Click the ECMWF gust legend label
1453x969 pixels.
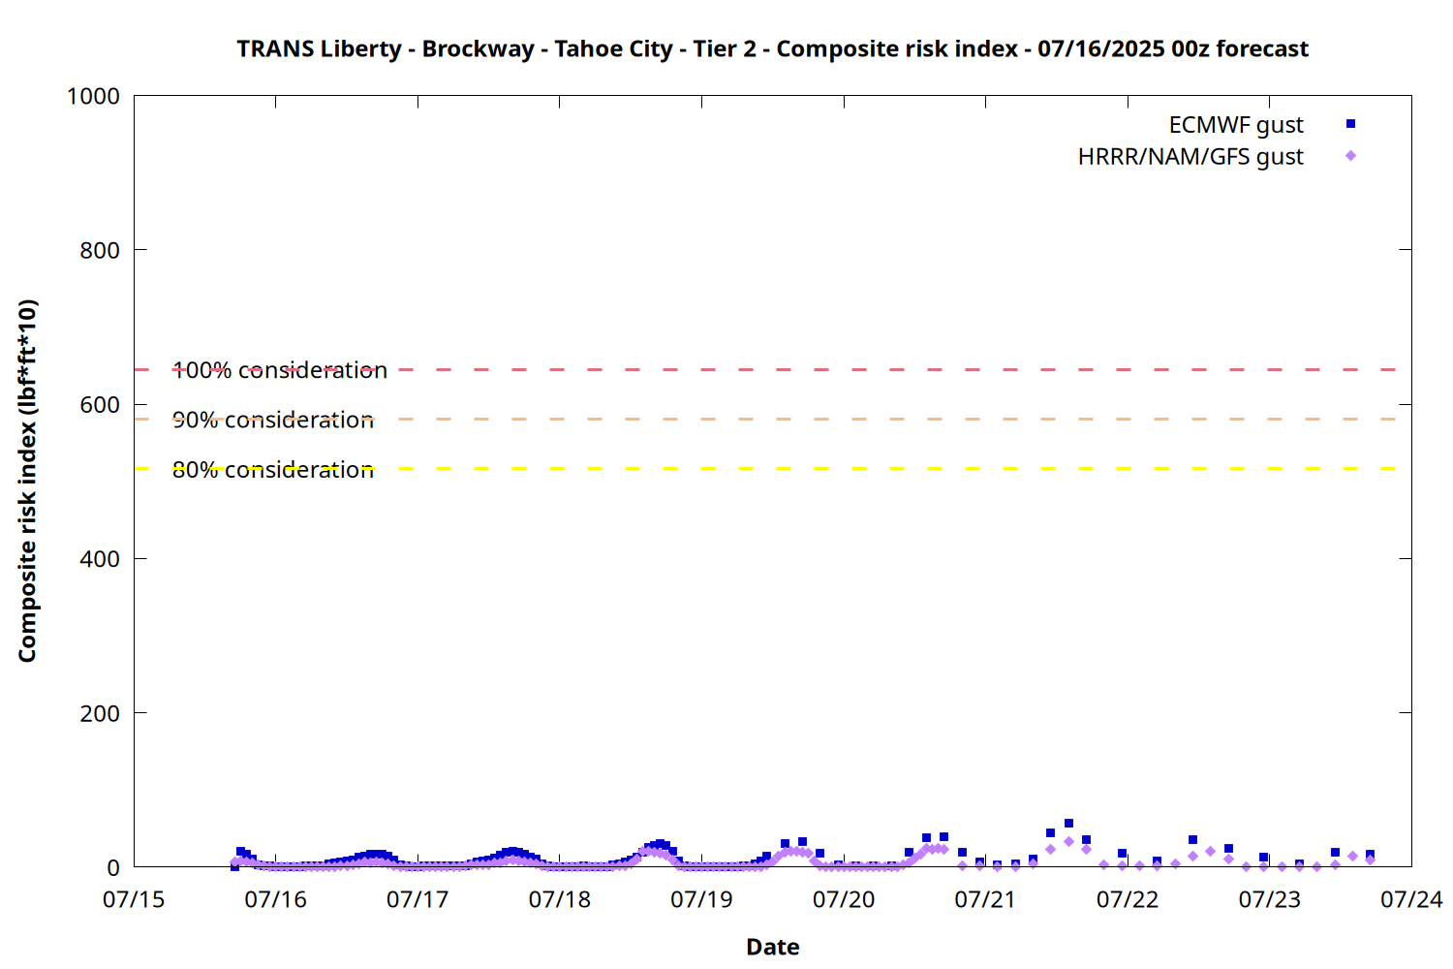tap(1236, 125)
